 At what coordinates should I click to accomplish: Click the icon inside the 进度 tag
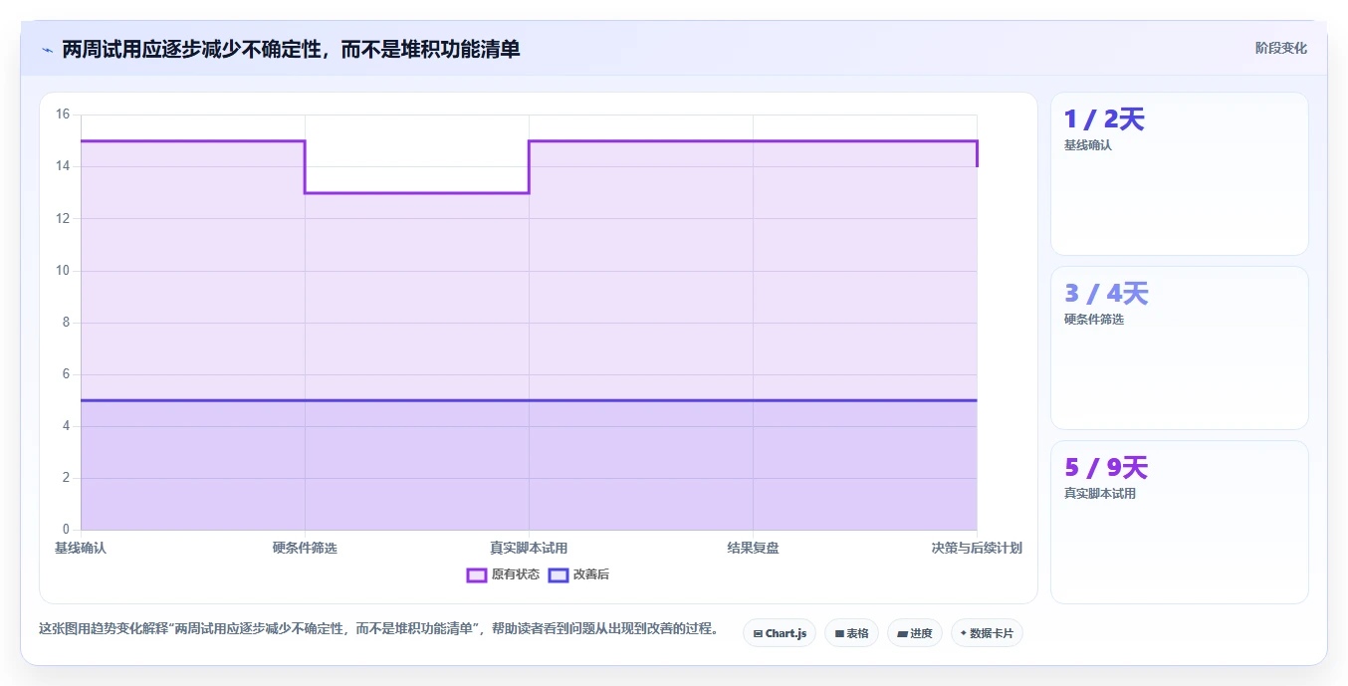coord(902,633)
